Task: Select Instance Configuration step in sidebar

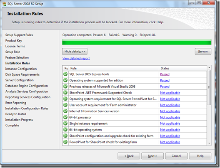Action: pyautogui.click(x=21, y=69)
